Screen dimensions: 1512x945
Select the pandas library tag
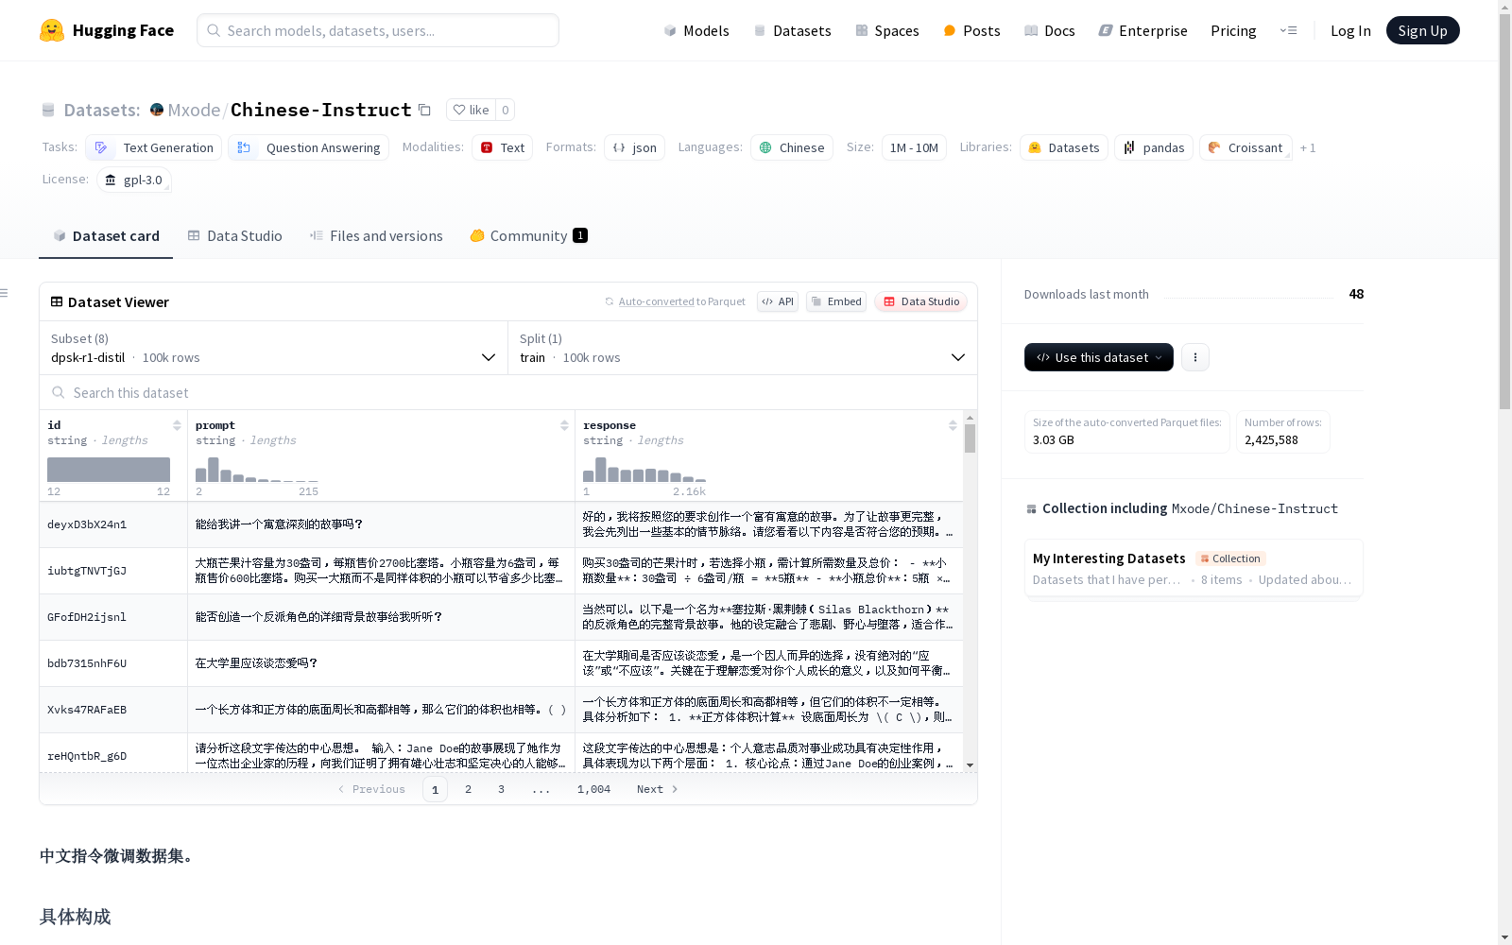tap(1154, 147)
